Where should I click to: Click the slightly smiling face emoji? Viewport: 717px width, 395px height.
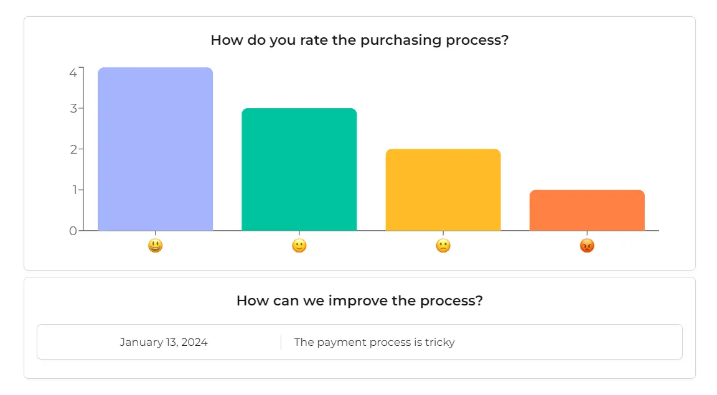tap(299, 246)
